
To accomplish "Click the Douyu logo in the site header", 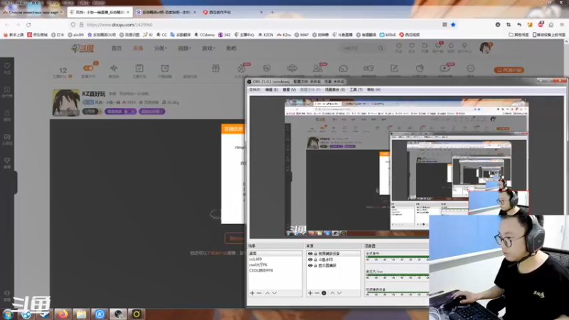I will click(83, 48).
